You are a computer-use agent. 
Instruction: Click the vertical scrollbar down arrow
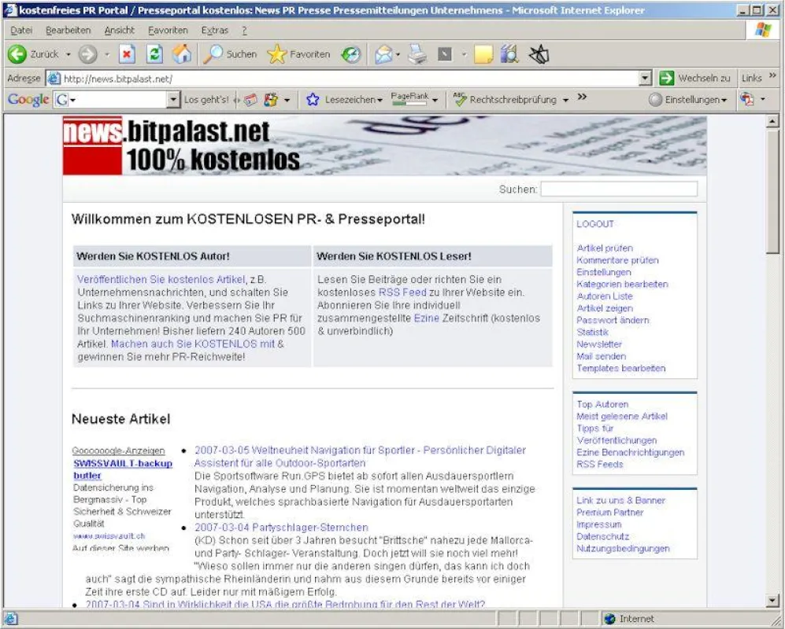tap(772, 601)
